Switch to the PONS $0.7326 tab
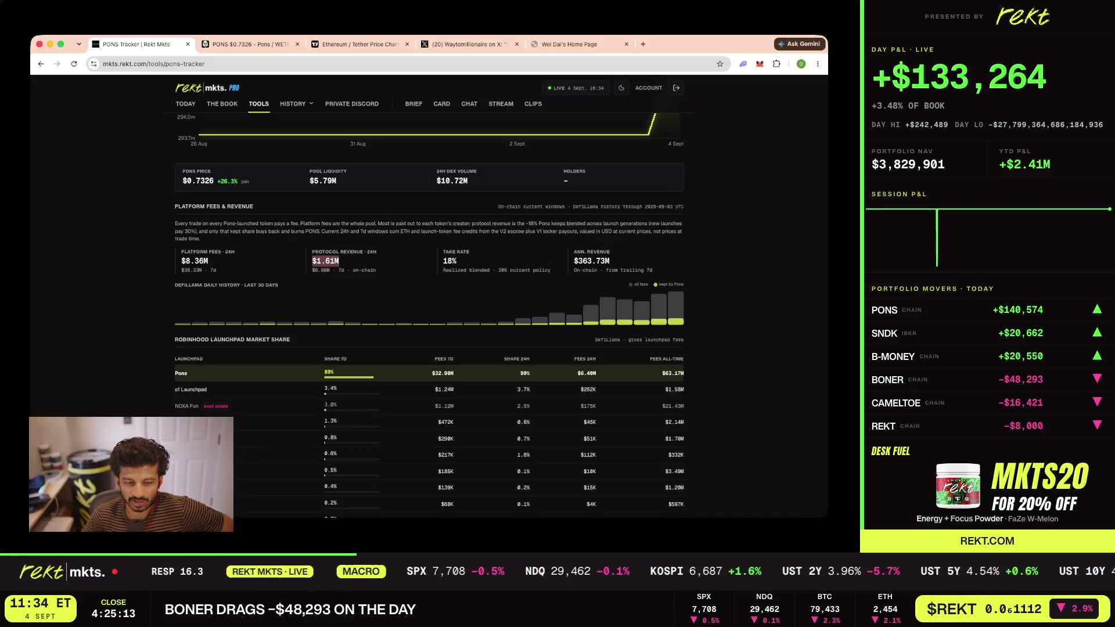 click(250, 44)
